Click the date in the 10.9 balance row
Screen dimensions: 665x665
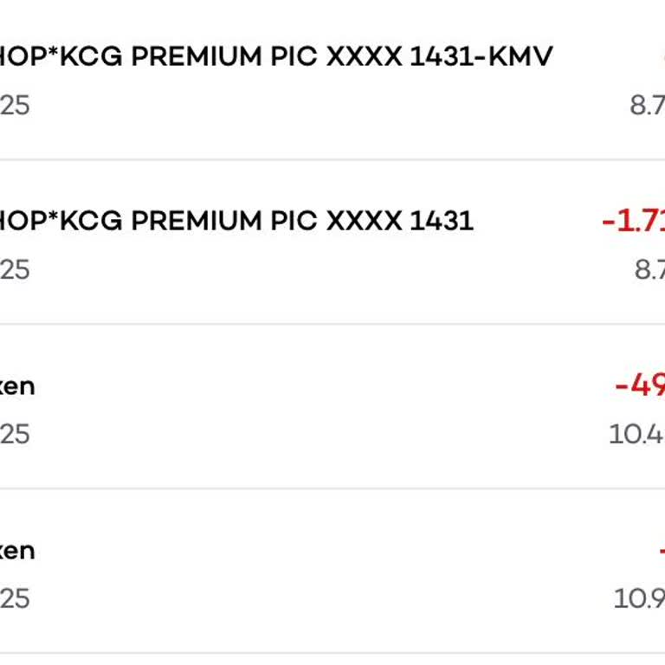[14, 598]
